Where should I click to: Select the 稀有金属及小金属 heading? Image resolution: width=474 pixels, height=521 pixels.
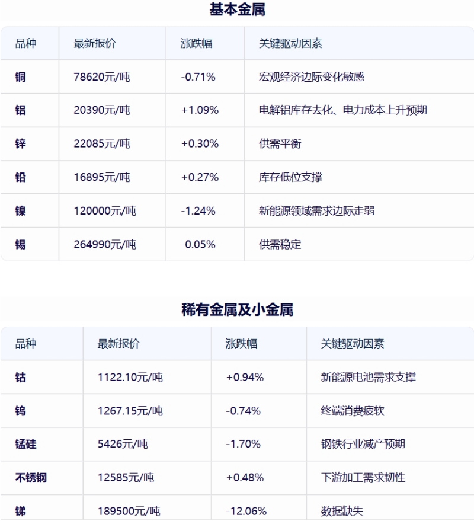tap(237, 309)
